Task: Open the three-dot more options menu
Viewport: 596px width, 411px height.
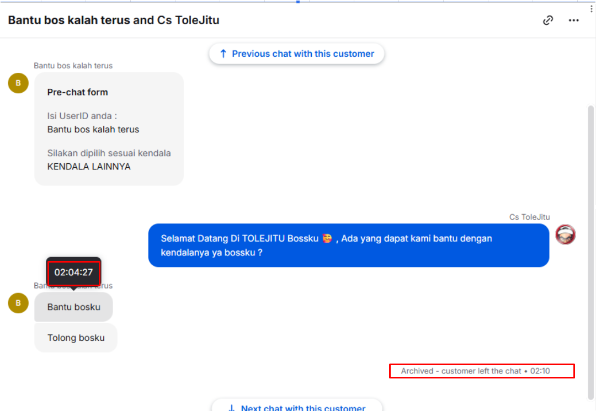Action: pyautogui.click(x=573, y=20)
